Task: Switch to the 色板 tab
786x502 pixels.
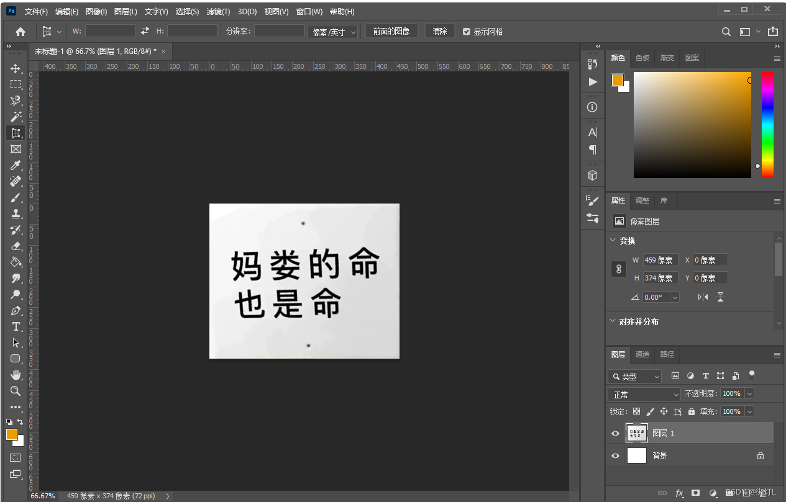Action: click(x=642, y=58)
